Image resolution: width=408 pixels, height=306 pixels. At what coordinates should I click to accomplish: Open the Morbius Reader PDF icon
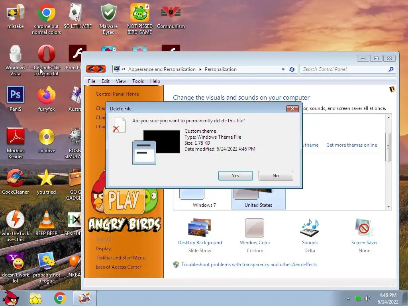16,136
